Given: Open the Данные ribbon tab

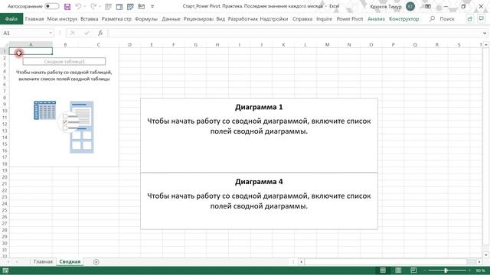Looking at the screenshot, I should click(171, 18).
